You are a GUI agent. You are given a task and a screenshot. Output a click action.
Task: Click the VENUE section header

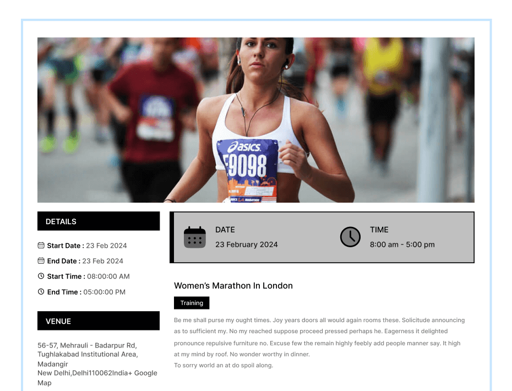pos(99,321)
